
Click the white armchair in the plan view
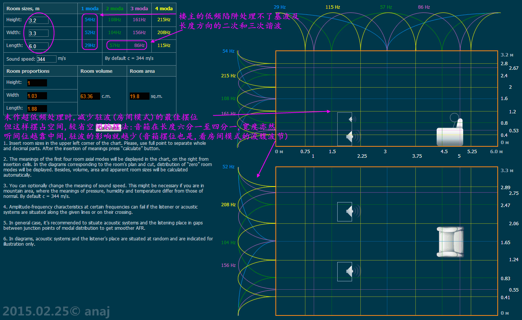click(x=450, y=242)
